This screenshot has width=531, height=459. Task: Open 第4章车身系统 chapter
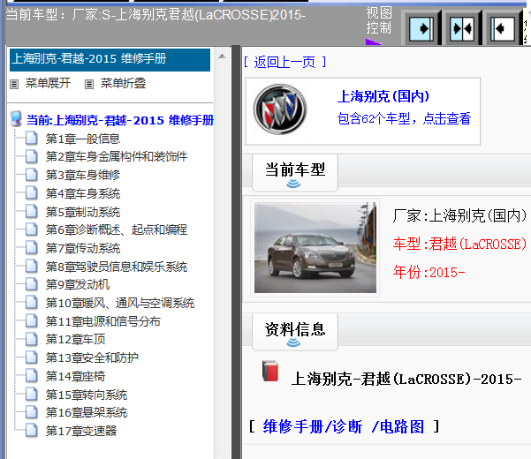tap(83, 193)
